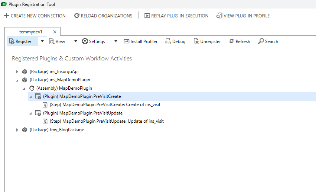Click the Update of ins_visit step icon

point(45,121)
